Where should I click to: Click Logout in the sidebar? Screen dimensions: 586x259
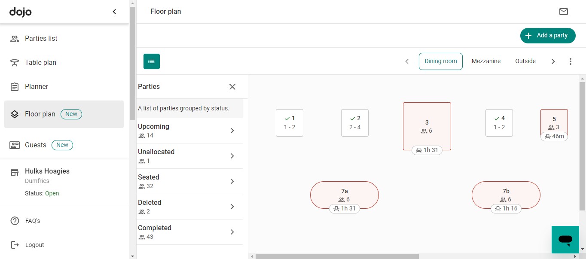click(14, 245)
